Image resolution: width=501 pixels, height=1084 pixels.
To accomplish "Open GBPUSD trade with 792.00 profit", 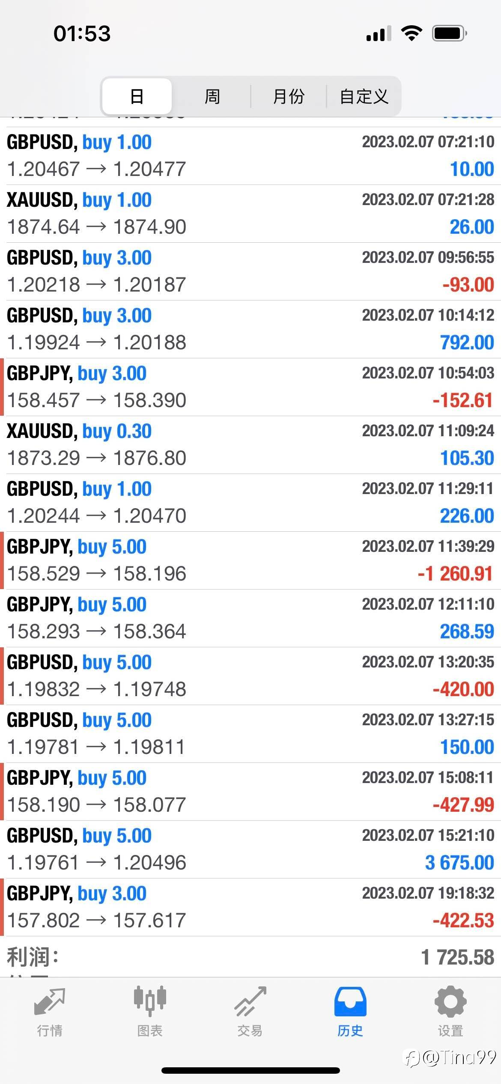I will (x=250, y=329).
